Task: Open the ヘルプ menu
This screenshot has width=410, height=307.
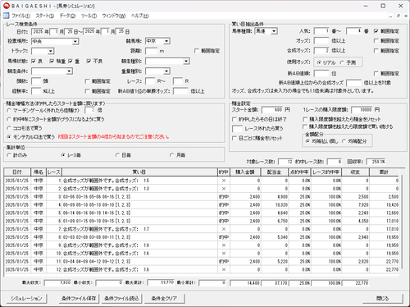Action: tap(140, 16)
